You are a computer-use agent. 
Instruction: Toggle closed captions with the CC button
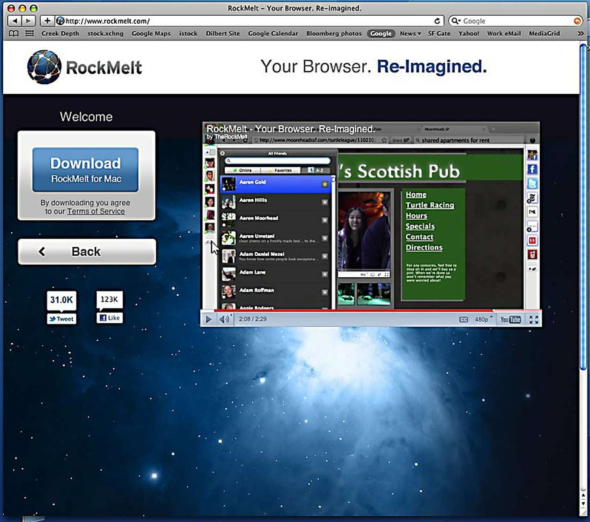coord(464,320)
